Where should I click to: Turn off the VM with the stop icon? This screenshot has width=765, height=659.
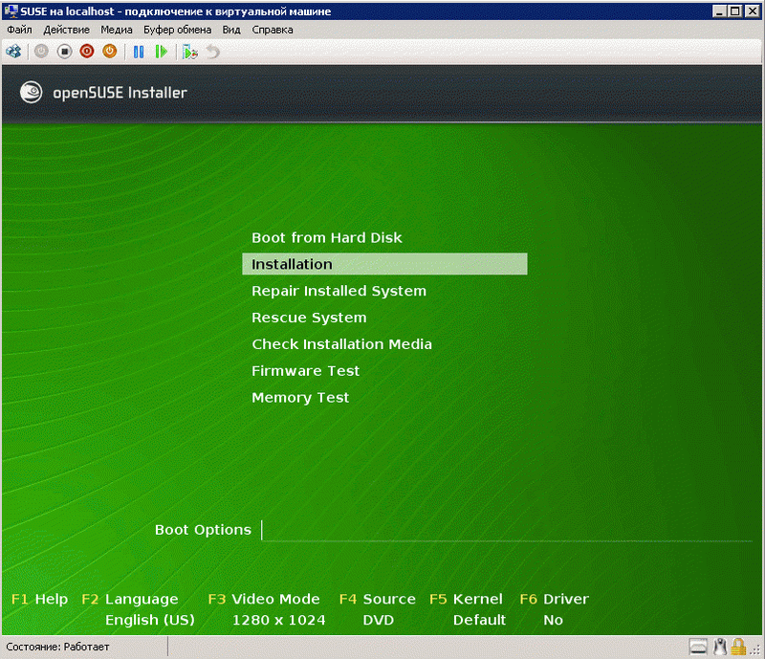[x=64, y=52]
